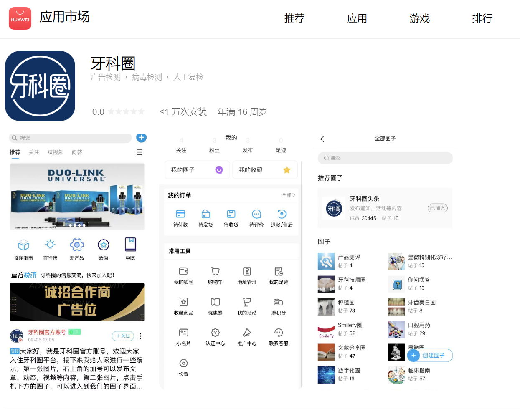Screen dimensions: 520x409
Task: Open the 排行榜 ranking icon
Action: click(50, 245)
